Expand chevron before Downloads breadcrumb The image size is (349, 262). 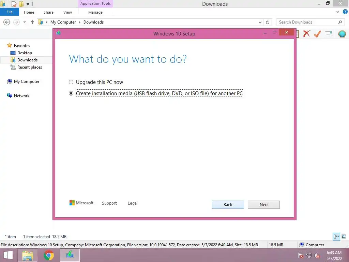point(80,22)
